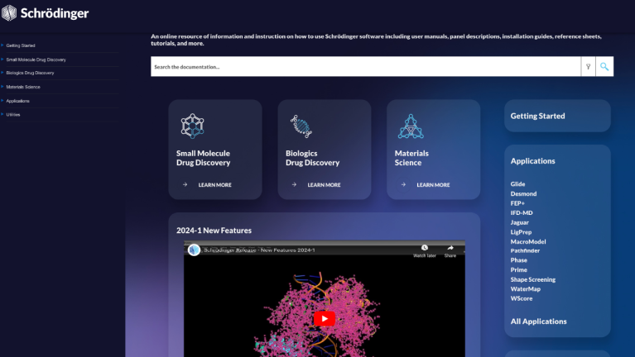
Task: Open Glide application link
Action: (517, 184)
